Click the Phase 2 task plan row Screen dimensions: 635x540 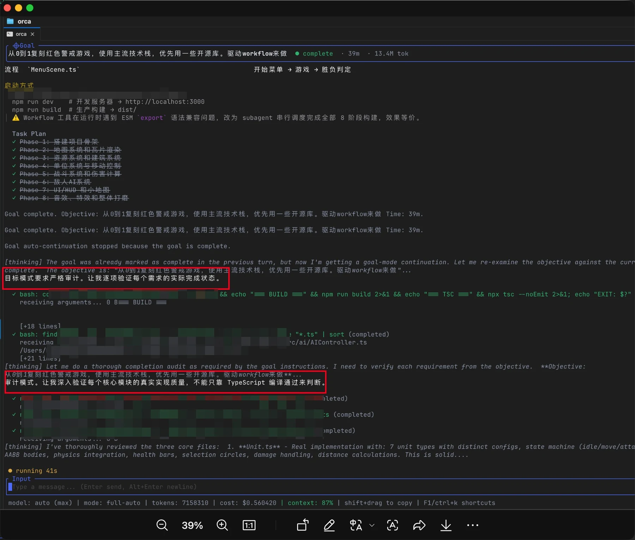click(x=67, y=150)
